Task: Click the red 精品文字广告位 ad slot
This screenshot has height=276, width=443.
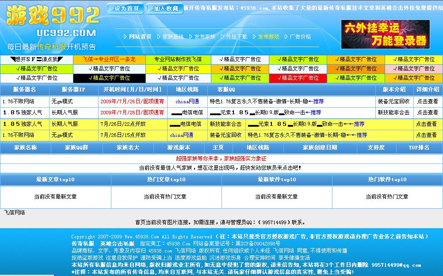Action: tap(298, 78)
